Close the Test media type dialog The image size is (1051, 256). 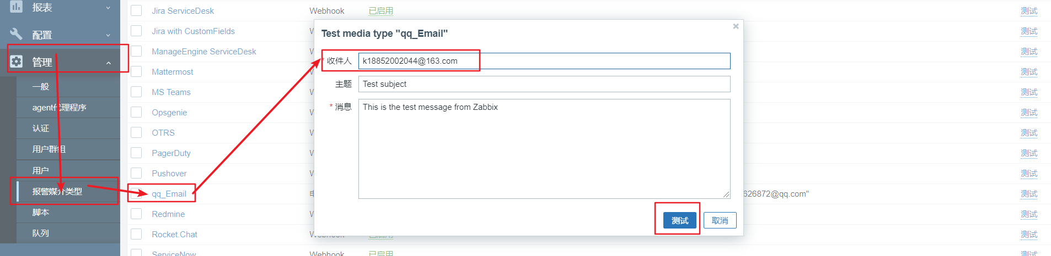736,26
